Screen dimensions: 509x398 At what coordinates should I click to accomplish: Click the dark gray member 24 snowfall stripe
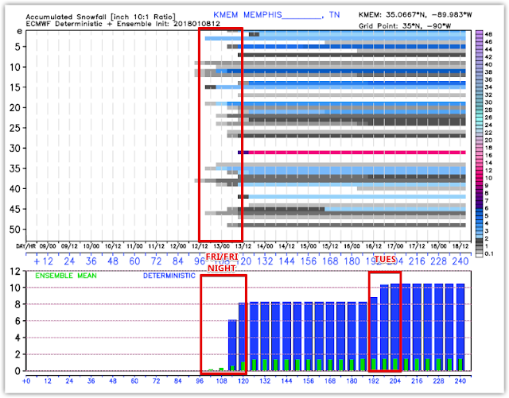[x=341, y=124]
